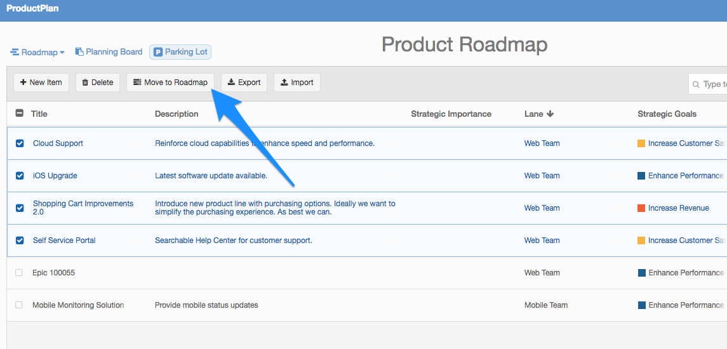This screenshot has height=349, width=727.
Task: Click the Move to Roadmap icon
Action: tap(137, 82)
